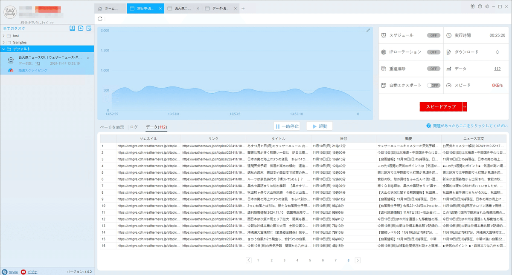Switch to the ホーム tab
Image resolution: width=512 pixels, height=275 pixels.
(x=111, y=9)
